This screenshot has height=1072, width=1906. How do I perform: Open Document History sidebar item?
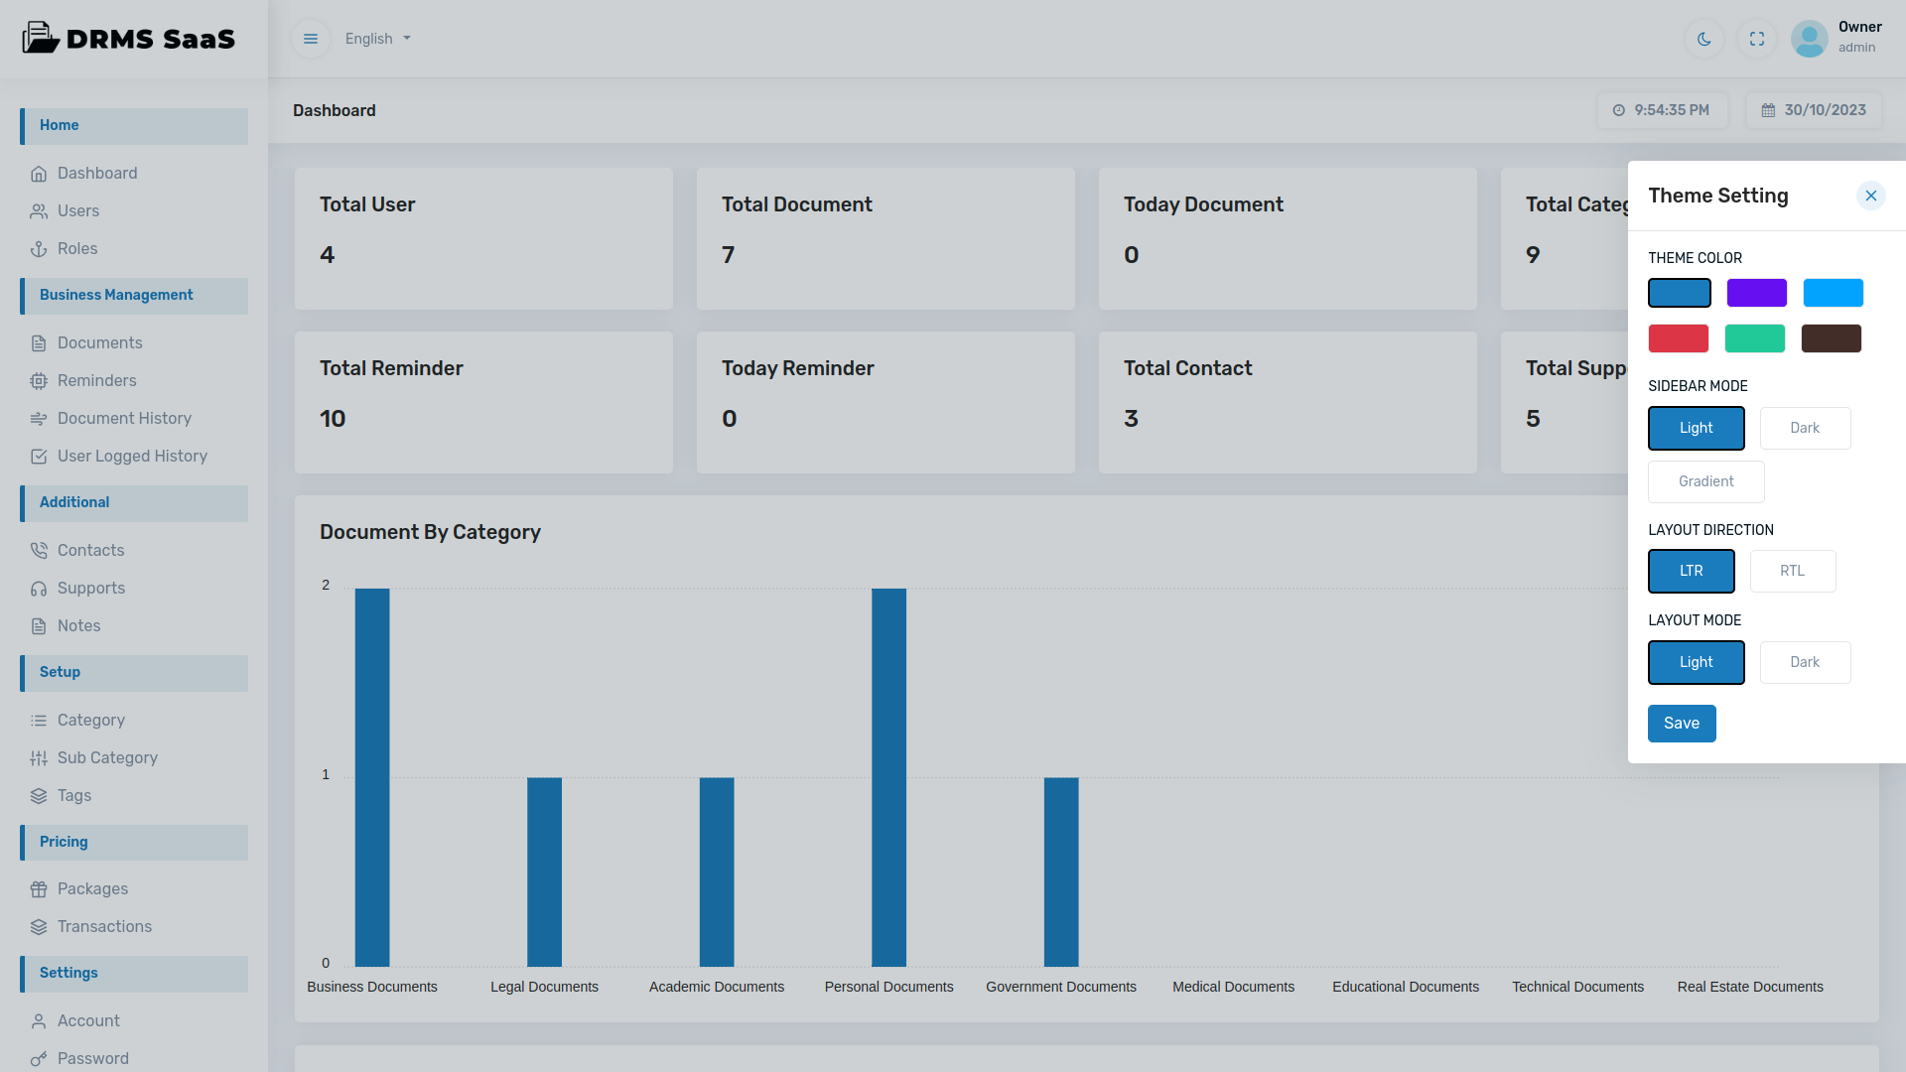tap(124, 419)
